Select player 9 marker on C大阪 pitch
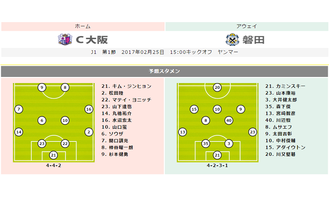This screenshot has height=213, width=329. coord(42,88)
